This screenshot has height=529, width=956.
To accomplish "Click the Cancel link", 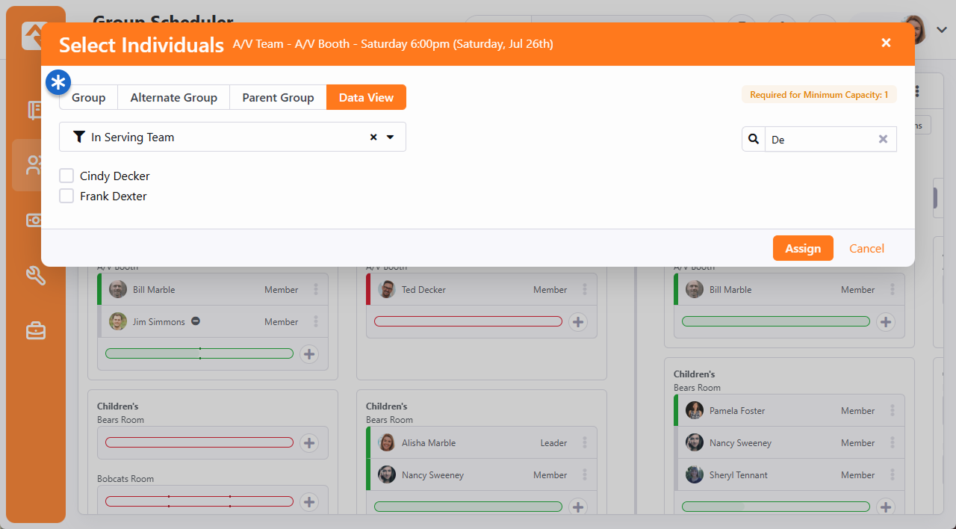I will [x=866, y=249].
